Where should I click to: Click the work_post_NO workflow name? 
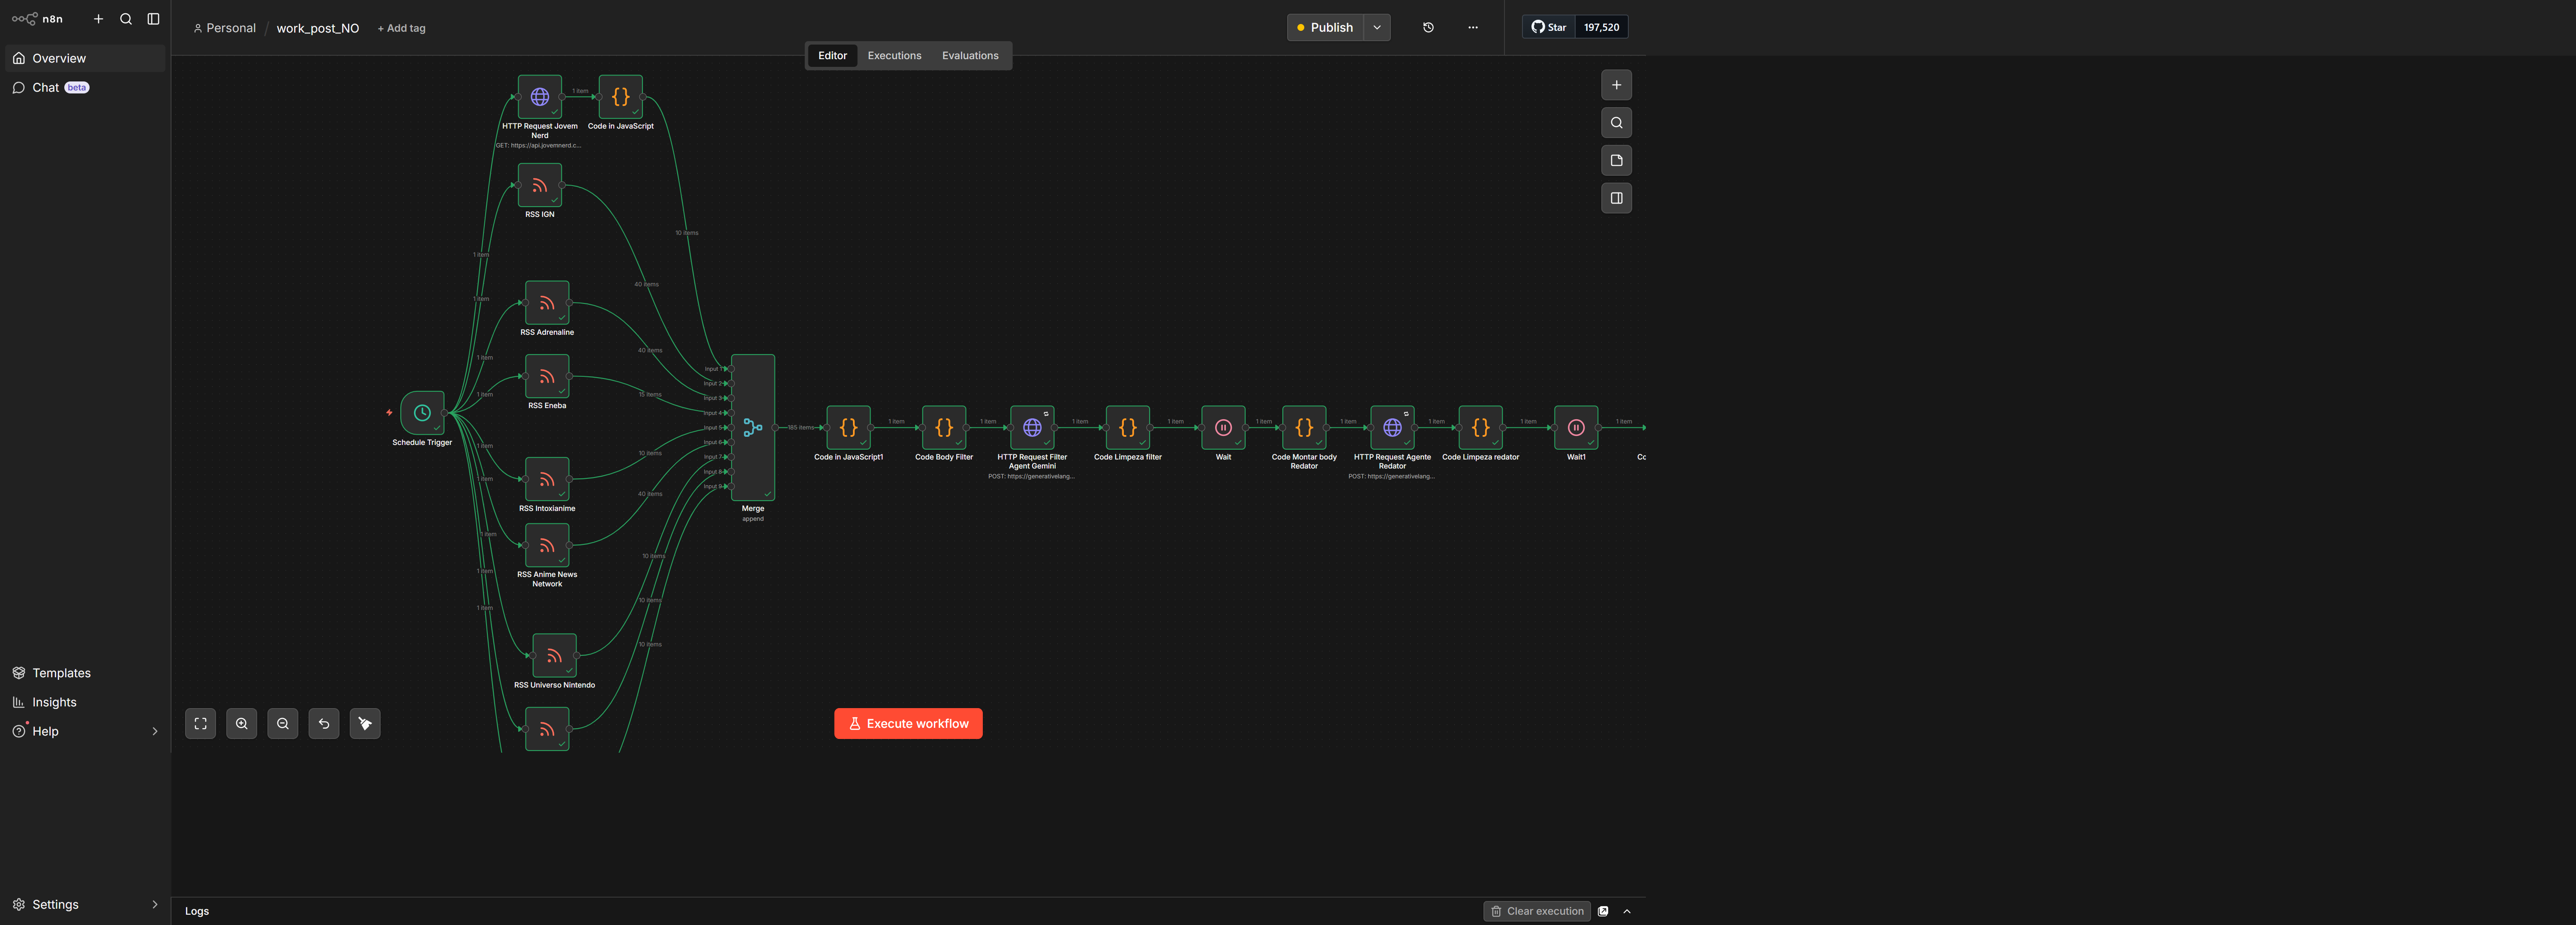[318, 28]
